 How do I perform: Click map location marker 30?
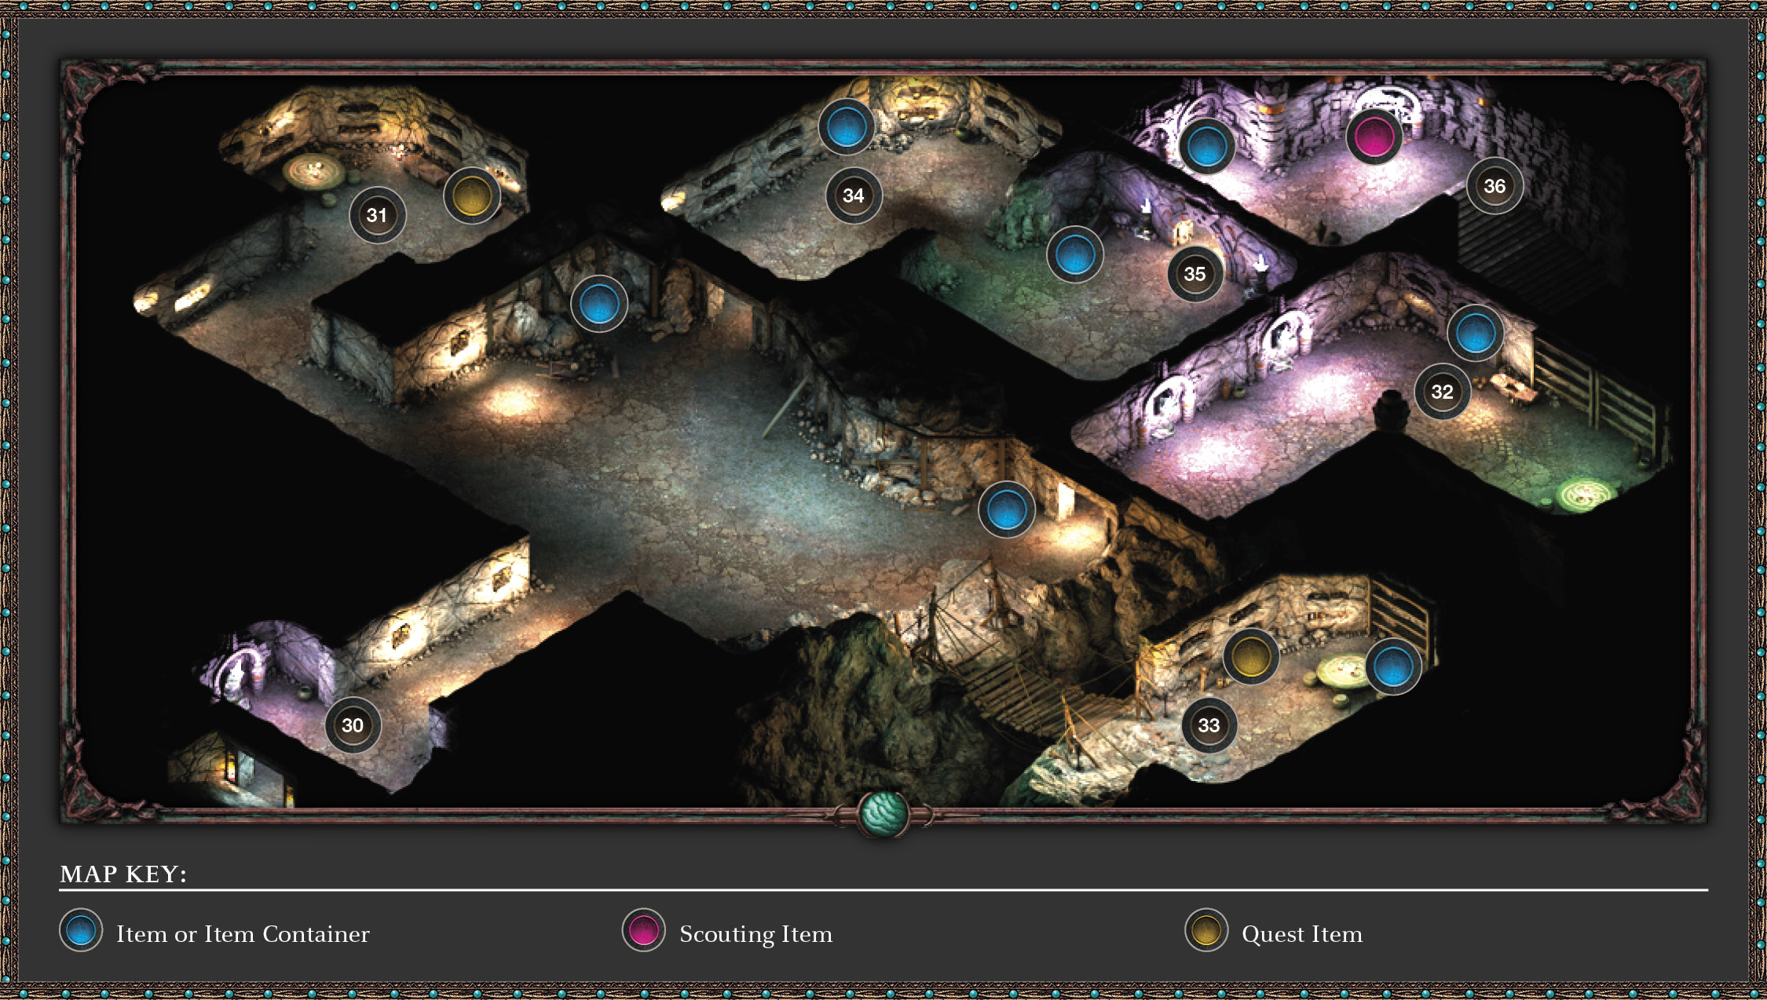pyautogui.click(x=353, y=725)
